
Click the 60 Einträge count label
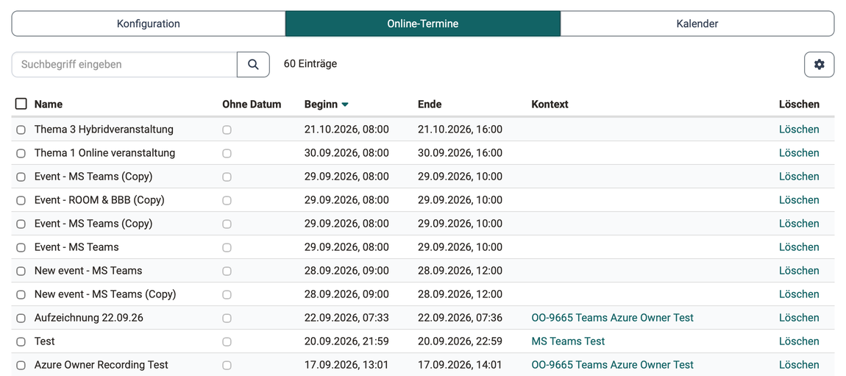coord(310,64)
